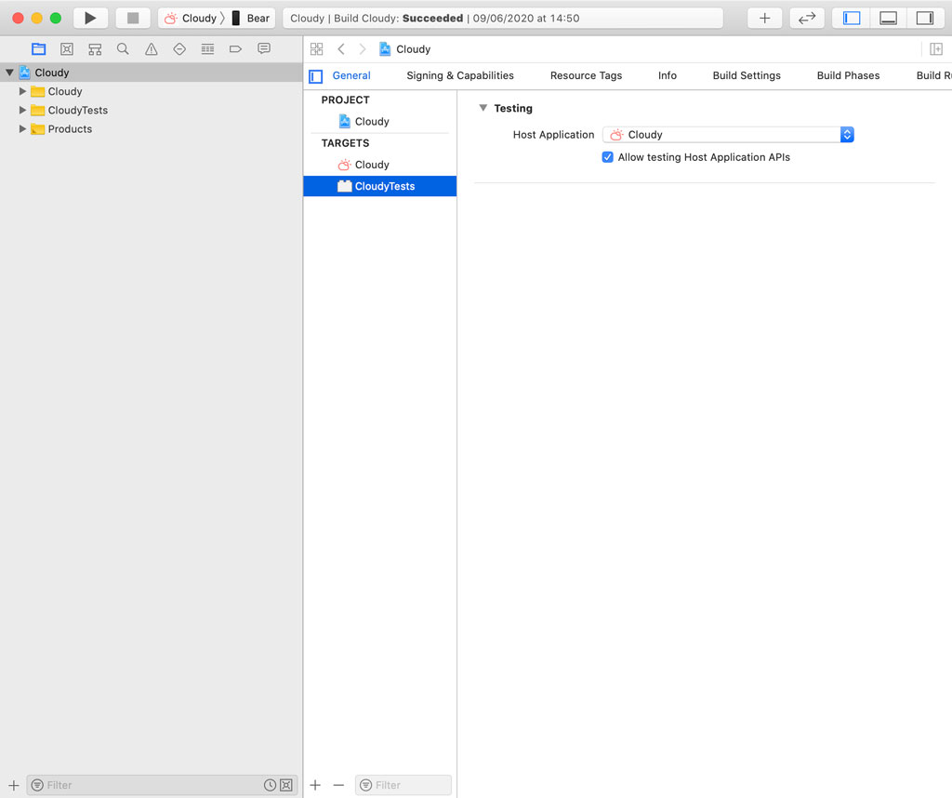Open the Source Control navigator
Image resolution: width=952 pixels, height=798 pixels.
coord(67,49)
